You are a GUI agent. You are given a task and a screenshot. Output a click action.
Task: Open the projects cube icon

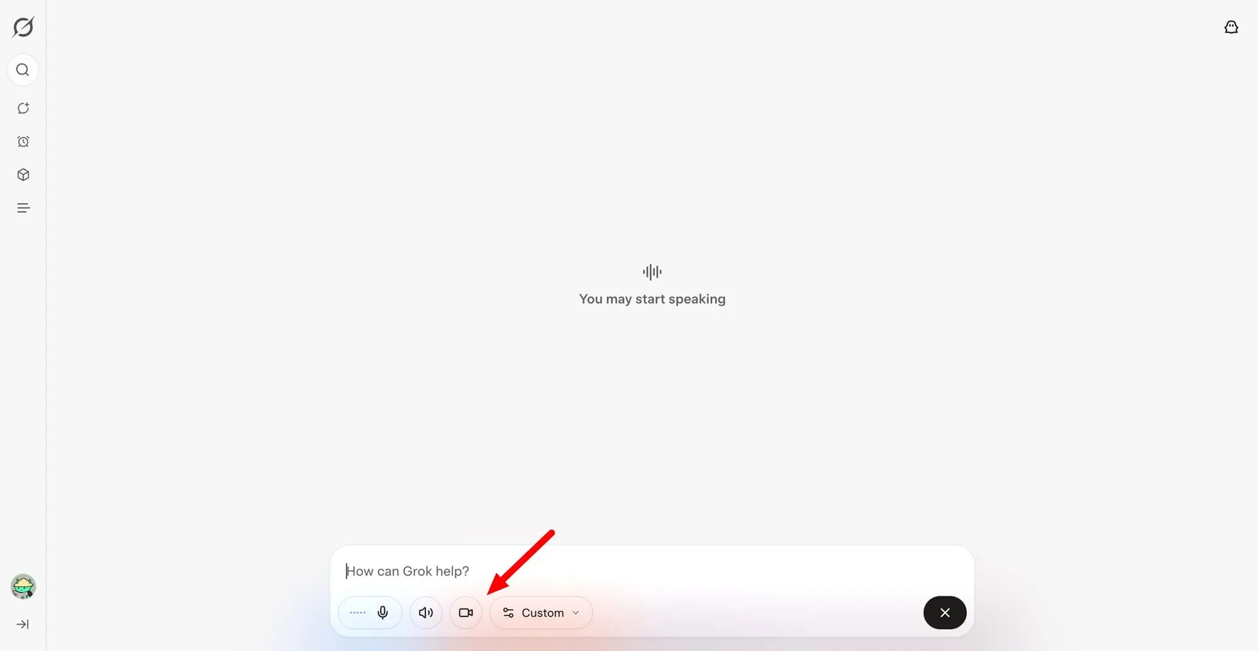point(23,175)
